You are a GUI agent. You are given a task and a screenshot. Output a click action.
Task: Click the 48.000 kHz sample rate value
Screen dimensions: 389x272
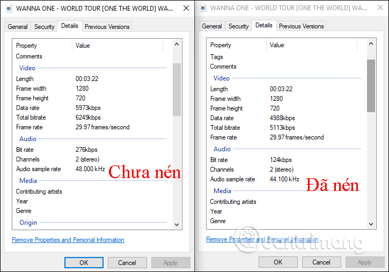click(90, 169)
